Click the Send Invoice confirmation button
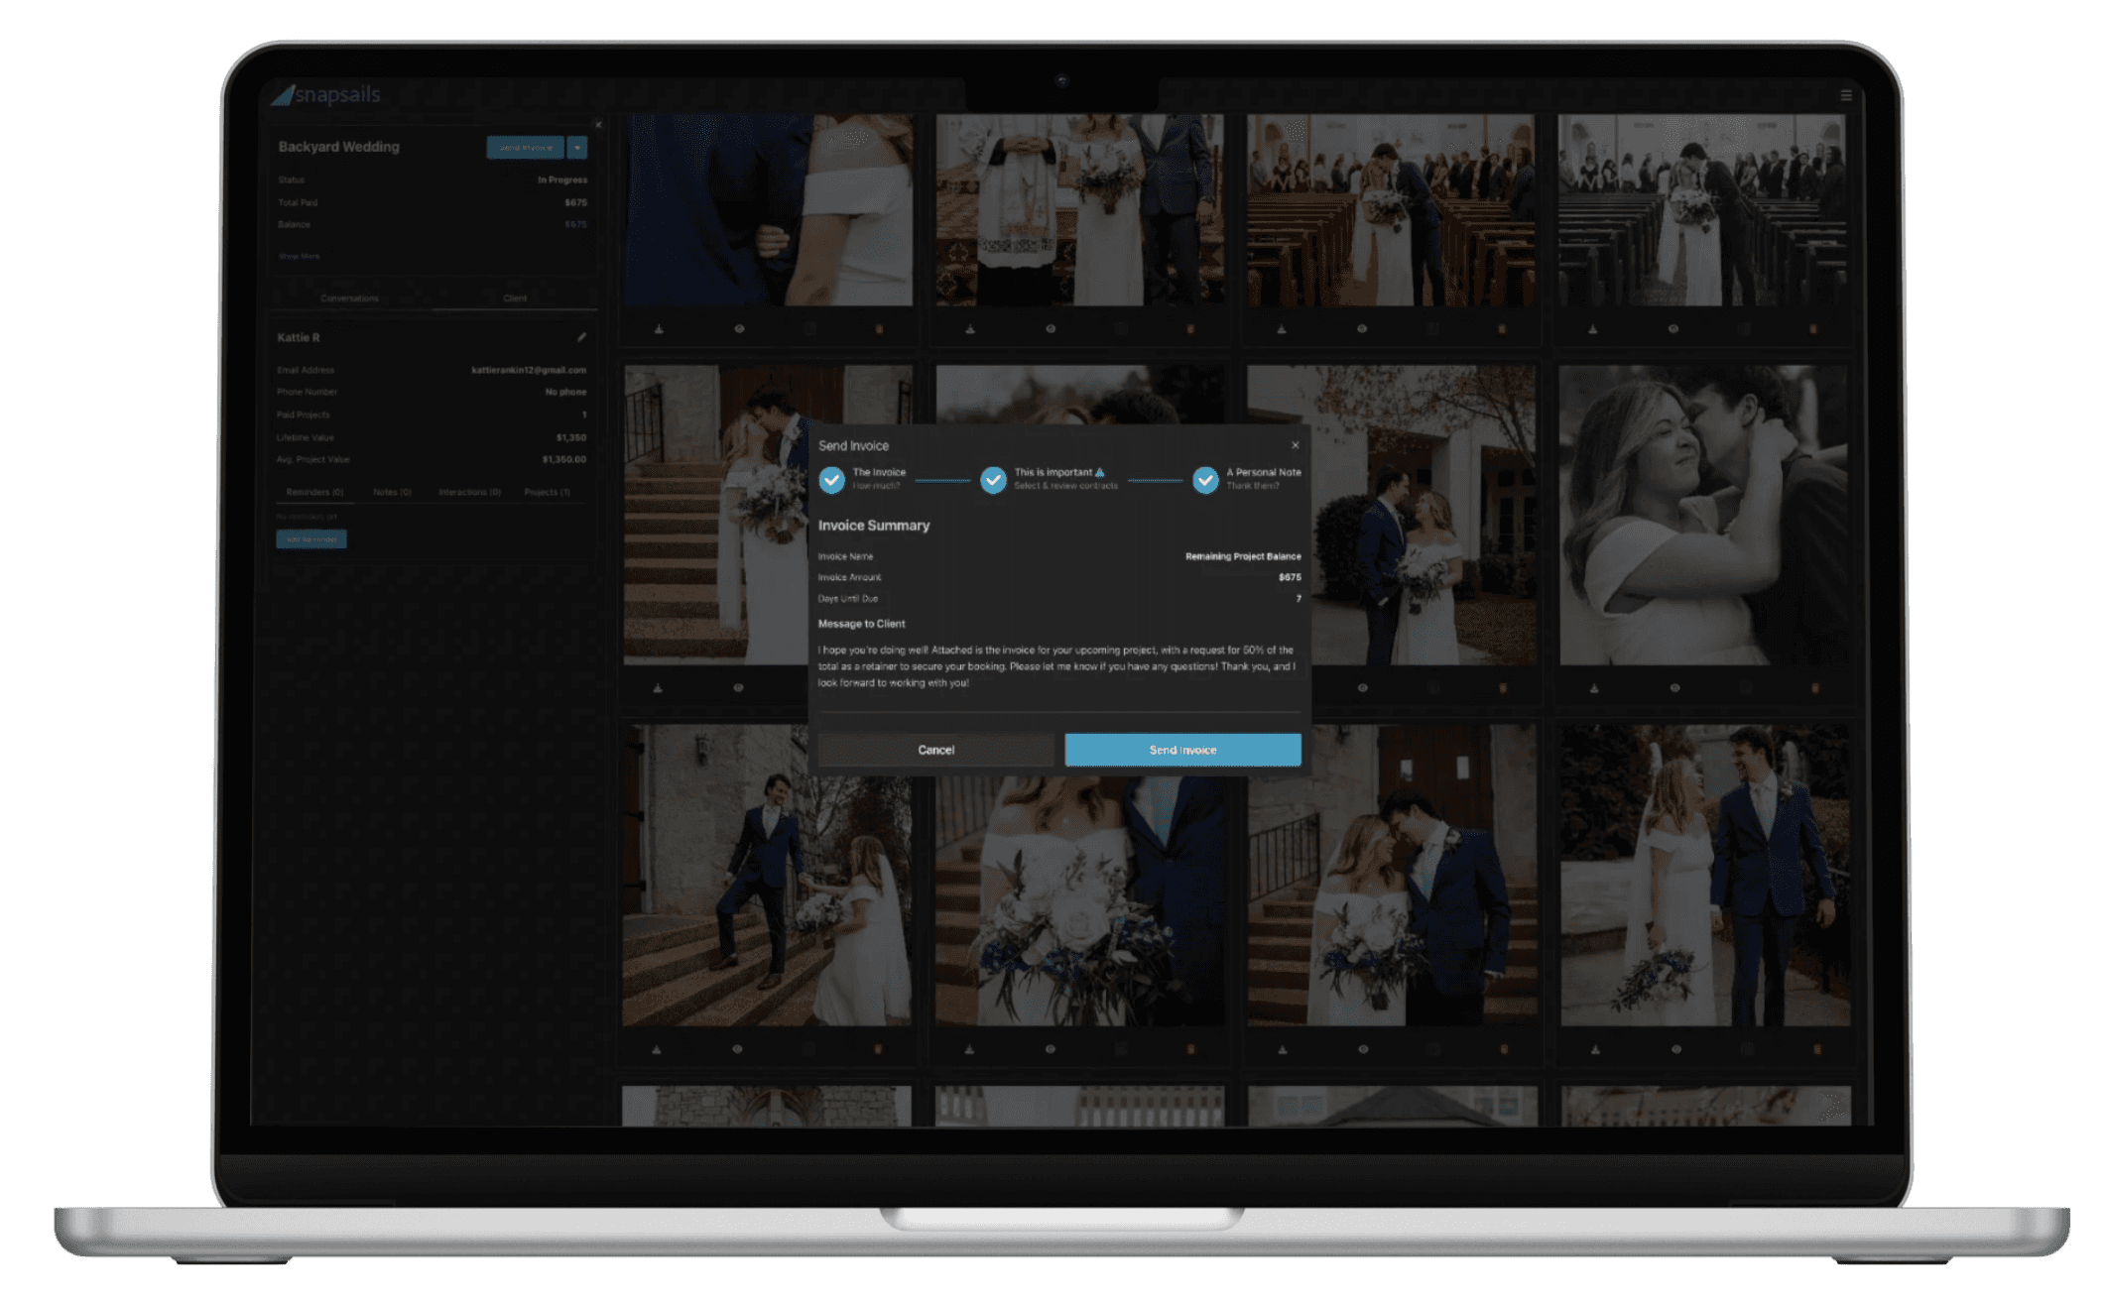 (x=1181, y=750)
